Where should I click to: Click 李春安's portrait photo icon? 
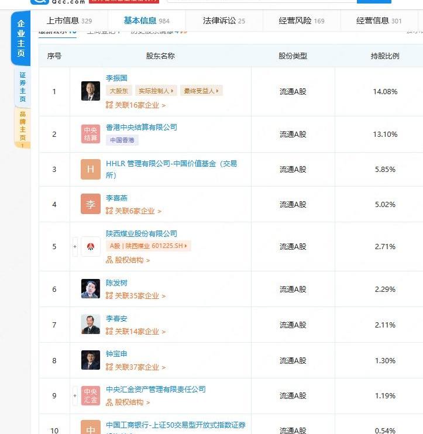coord(90,325)
